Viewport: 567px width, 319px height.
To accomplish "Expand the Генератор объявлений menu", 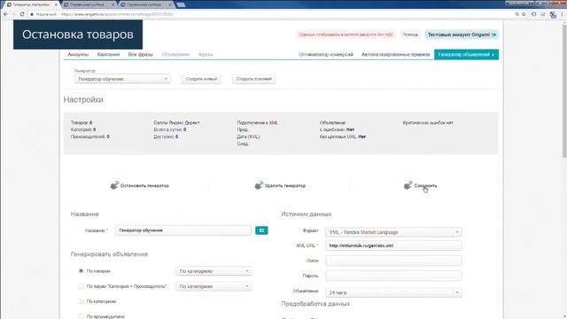I will pyautogui.click(x=466, y=55).
